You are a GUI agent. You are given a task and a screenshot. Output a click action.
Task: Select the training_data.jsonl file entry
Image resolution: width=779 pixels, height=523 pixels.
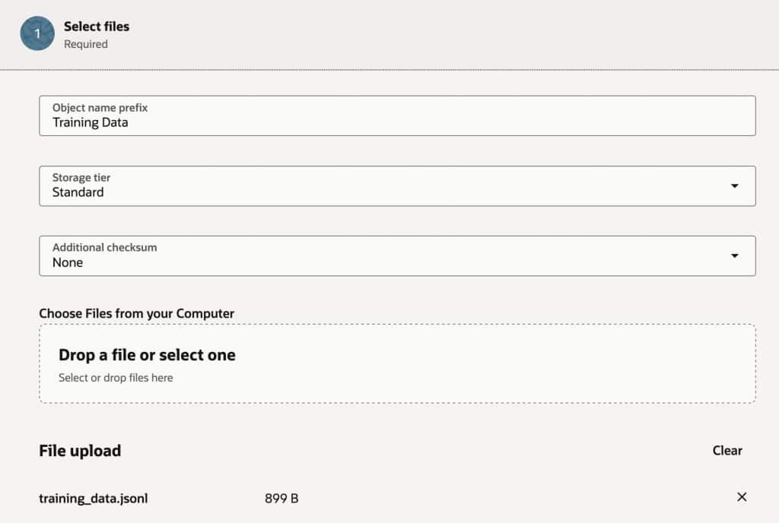pos(94,498)
